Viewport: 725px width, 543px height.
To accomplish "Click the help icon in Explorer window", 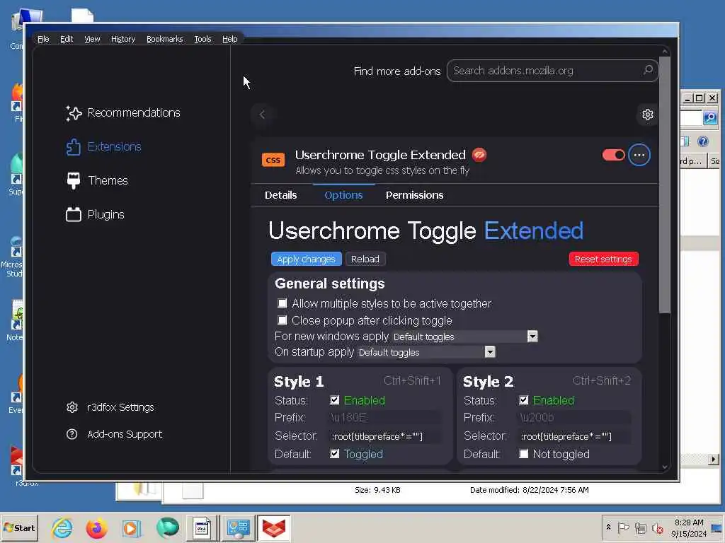I will coord(703,141).
